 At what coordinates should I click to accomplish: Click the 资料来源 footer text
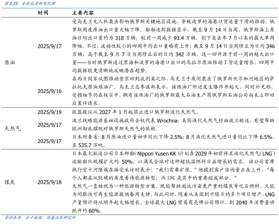(x=13, y=218)
